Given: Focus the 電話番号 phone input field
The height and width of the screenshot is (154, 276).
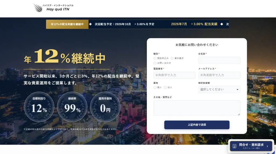Looking at the screenshot, I should coord(174,75).
